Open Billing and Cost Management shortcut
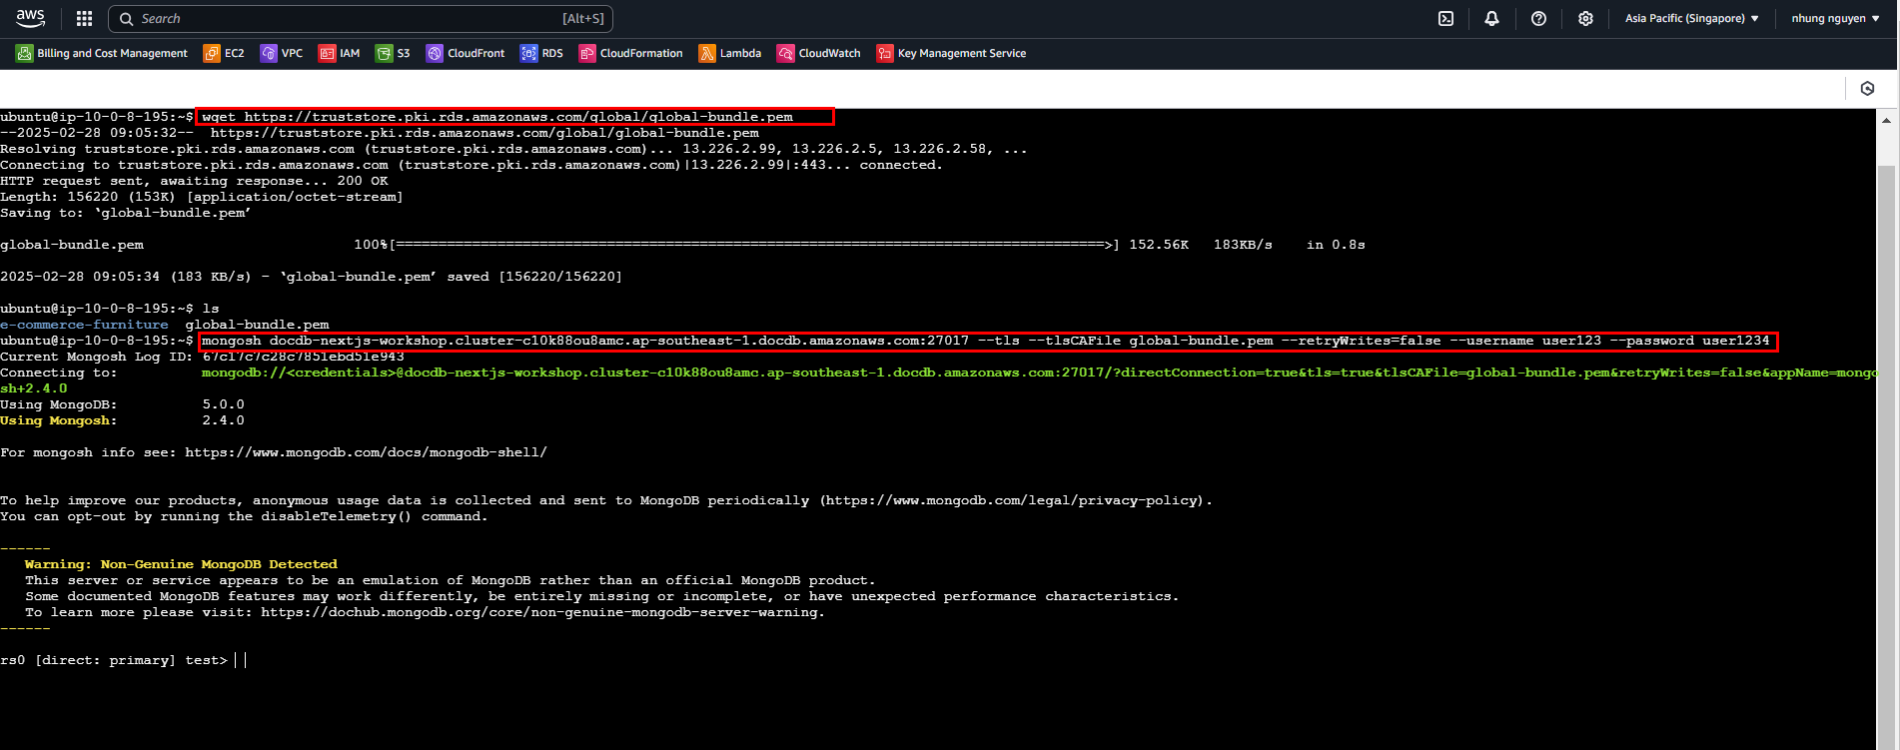Image resolution: width=1900 pixels, height=750 pixels. tap(102, 53)
